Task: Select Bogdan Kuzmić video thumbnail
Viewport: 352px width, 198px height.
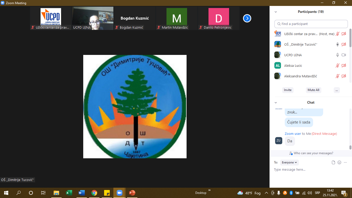Action: point(135,18)
